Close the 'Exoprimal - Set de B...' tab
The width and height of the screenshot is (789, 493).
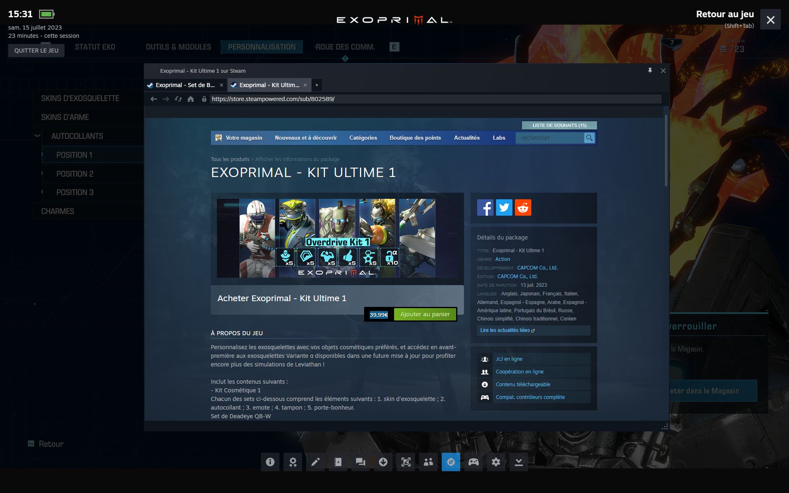tap(221, 85)
